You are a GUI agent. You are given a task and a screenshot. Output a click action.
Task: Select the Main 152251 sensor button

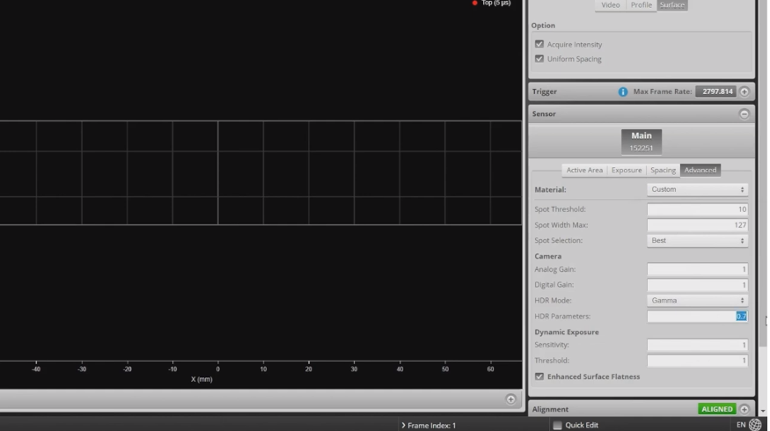[641, 142]
